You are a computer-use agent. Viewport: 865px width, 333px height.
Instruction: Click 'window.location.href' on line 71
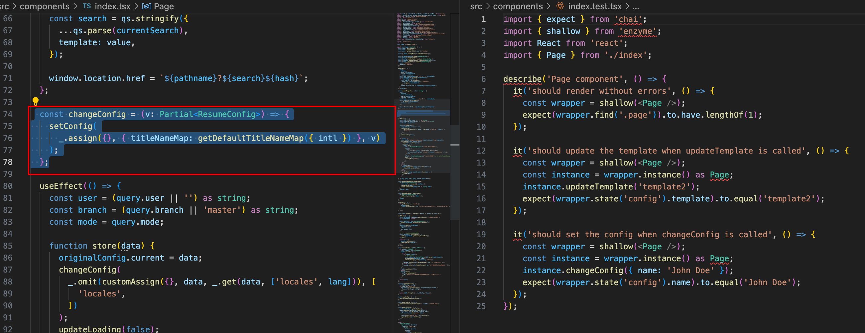pyautogui.click(x=97, y=78)
